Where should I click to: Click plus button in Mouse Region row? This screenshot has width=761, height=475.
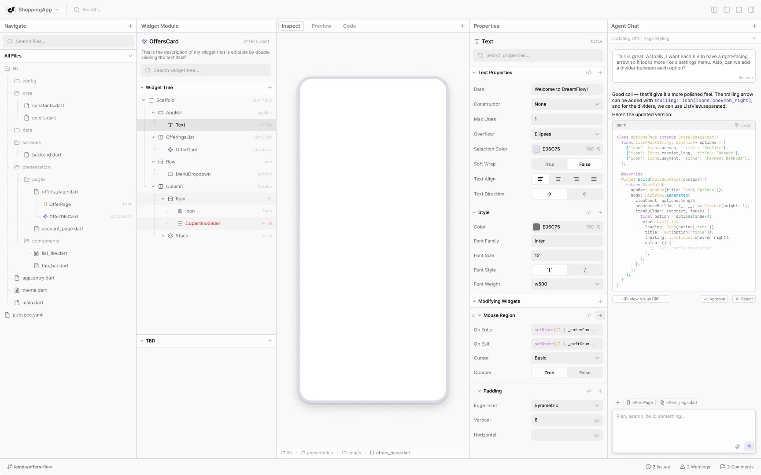(600, 315)
